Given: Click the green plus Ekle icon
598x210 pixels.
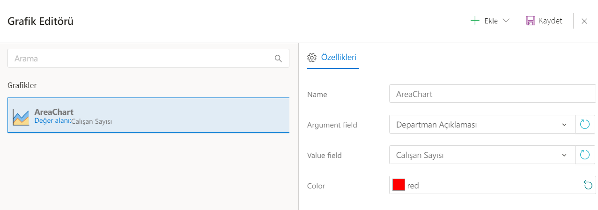Looking at the screenshot, I should point(475,21).
